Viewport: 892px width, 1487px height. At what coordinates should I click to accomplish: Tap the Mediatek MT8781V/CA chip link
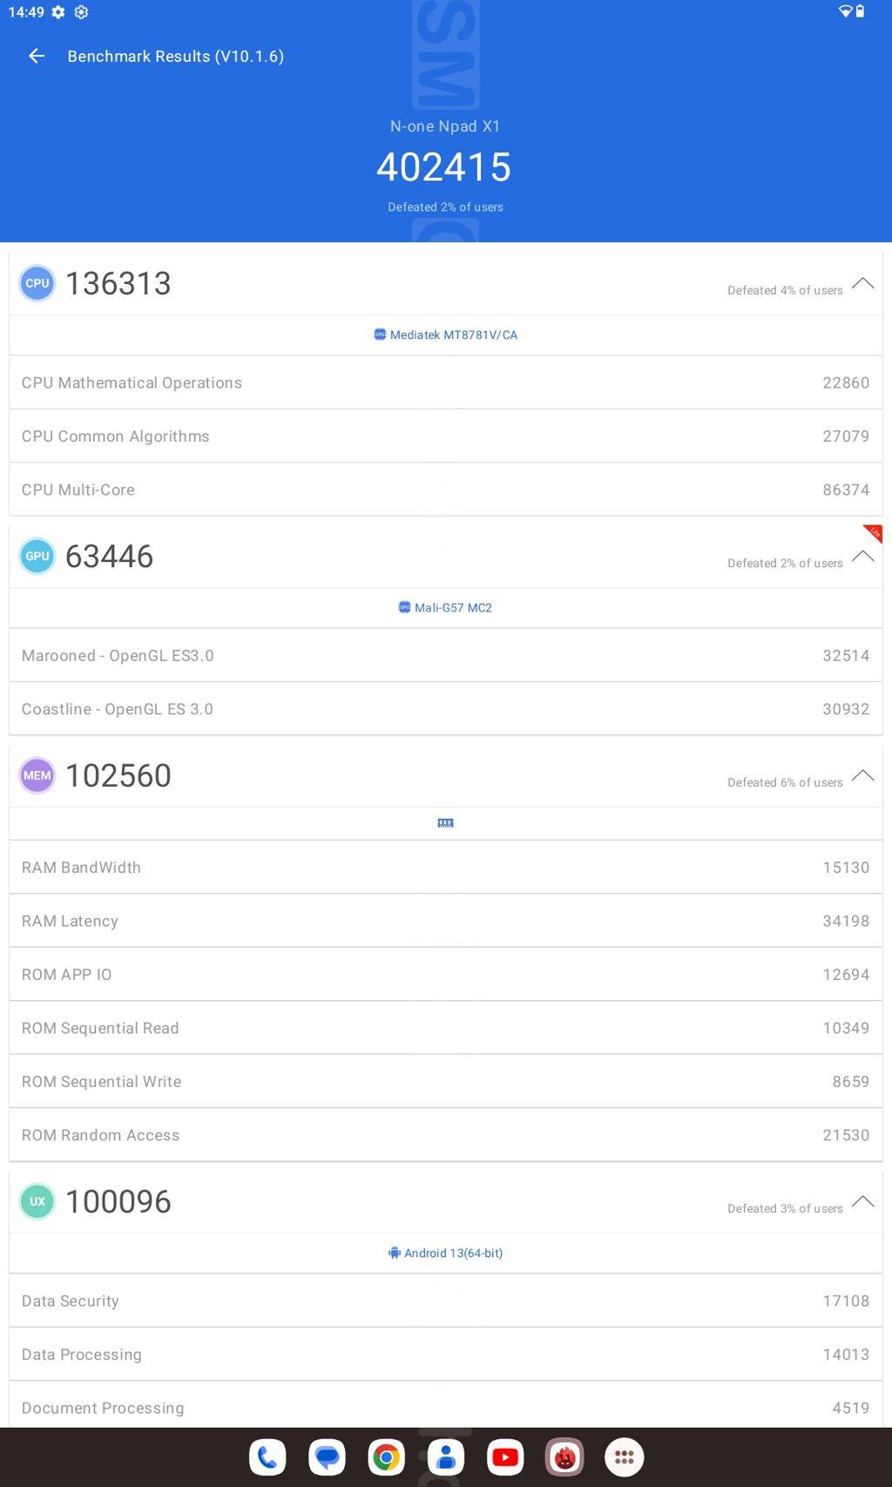tap(446, 335)
